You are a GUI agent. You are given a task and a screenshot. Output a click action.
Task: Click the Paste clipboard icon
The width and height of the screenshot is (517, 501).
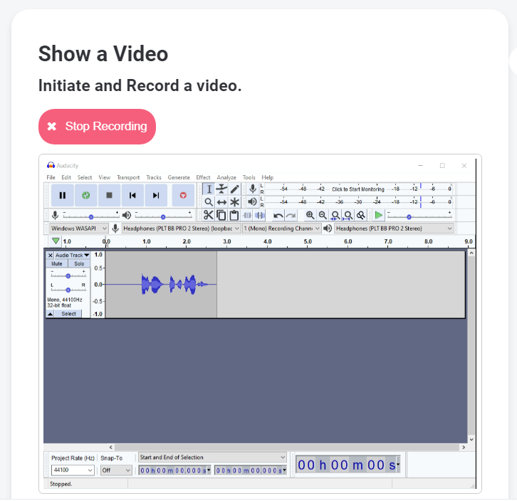click(x=234, y=215)
